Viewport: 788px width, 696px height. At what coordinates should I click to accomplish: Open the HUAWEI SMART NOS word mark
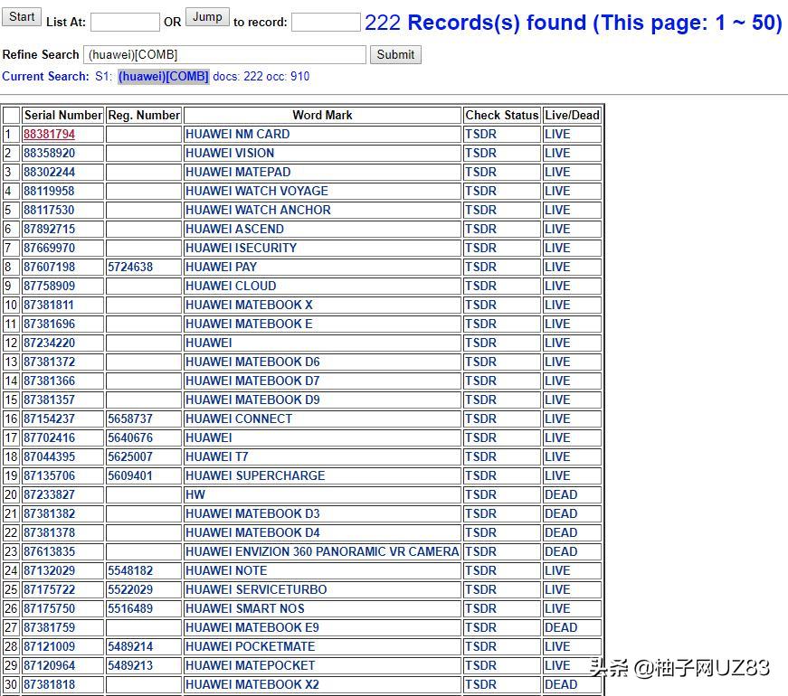(x=245, y=608)
